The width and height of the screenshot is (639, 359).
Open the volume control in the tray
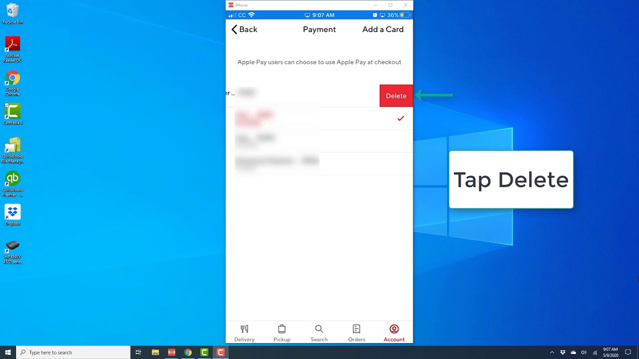584,353
